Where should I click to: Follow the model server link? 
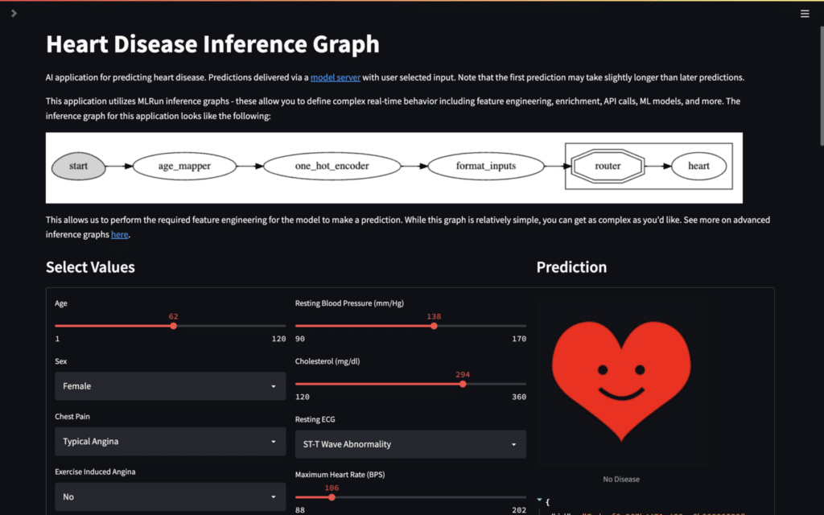(x=336, y=78)
